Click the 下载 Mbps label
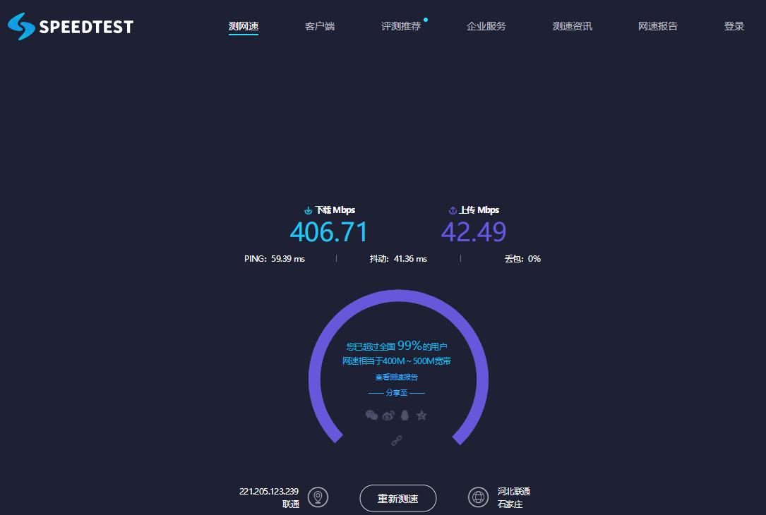This screenshot has width=766, height=515. pos(335,210)
